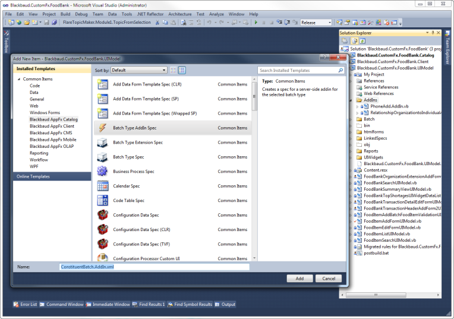Viewport: 454px width, 319px height.
Task: Open the Debug menu
Action: coord(81,14)
